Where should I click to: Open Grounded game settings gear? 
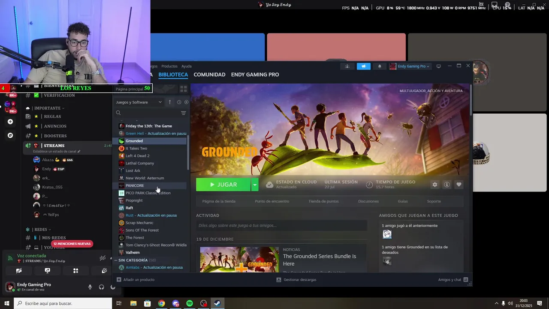[x=434, y=185]
